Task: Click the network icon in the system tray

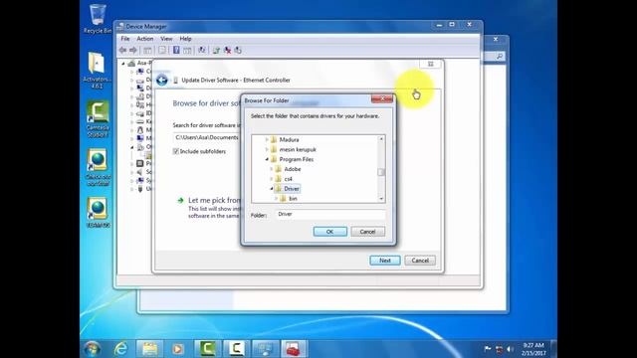Action: click(500, 349)
